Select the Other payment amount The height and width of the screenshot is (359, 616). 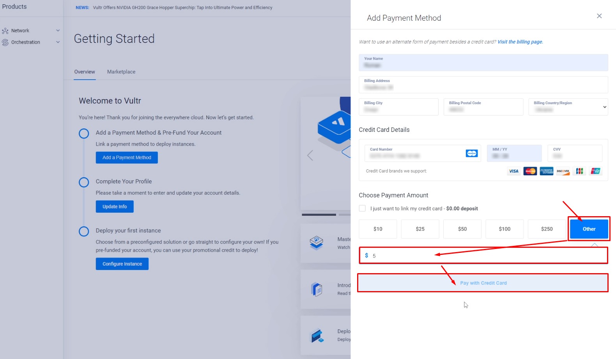coord(589,229)
